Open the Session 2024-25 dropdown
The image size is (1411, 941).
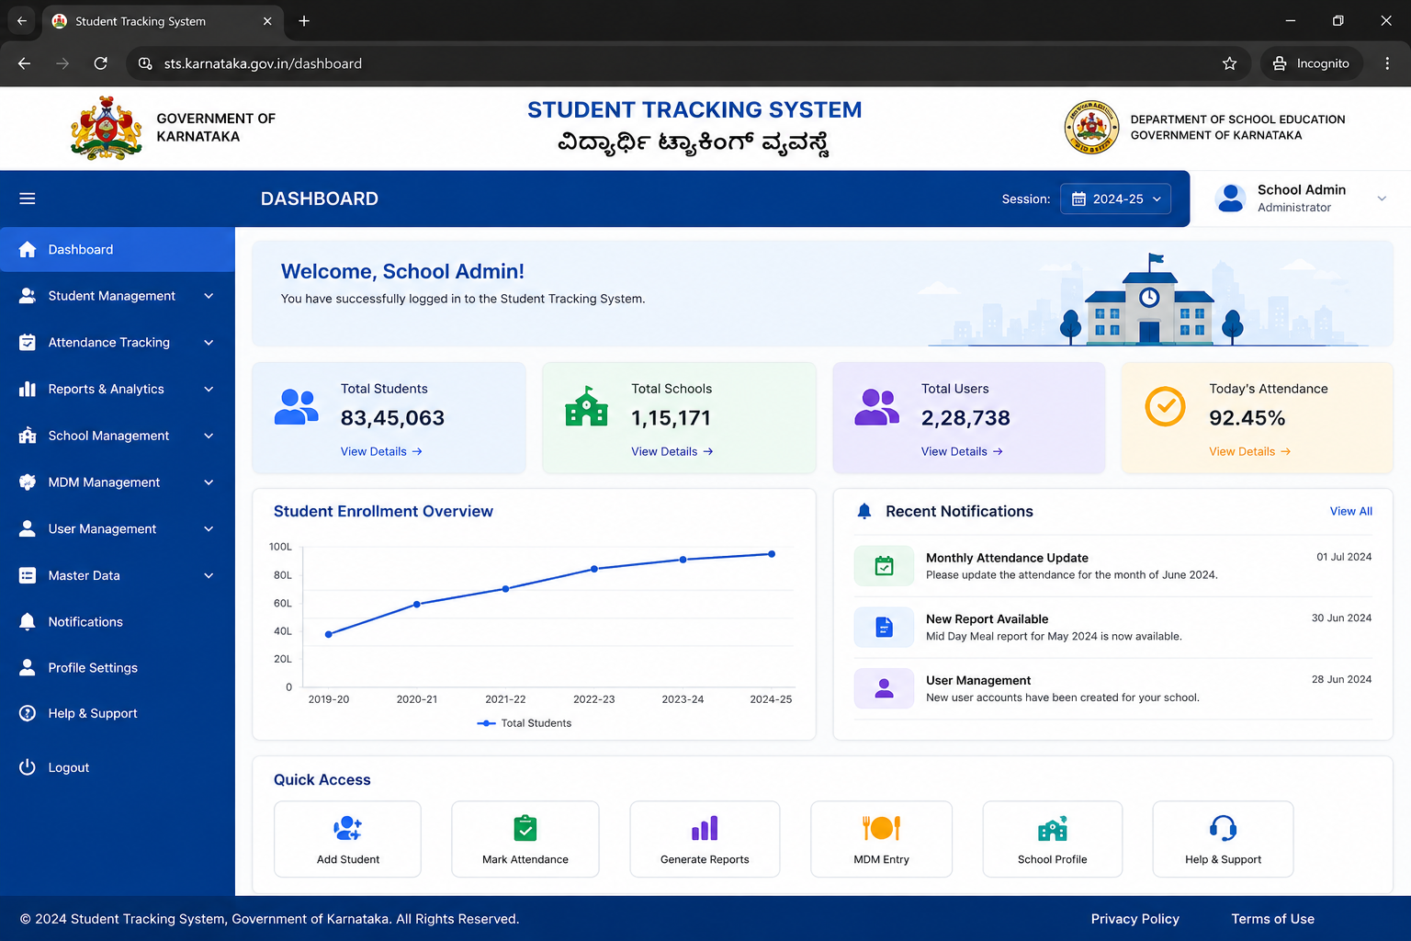[x=1115, y=198]
